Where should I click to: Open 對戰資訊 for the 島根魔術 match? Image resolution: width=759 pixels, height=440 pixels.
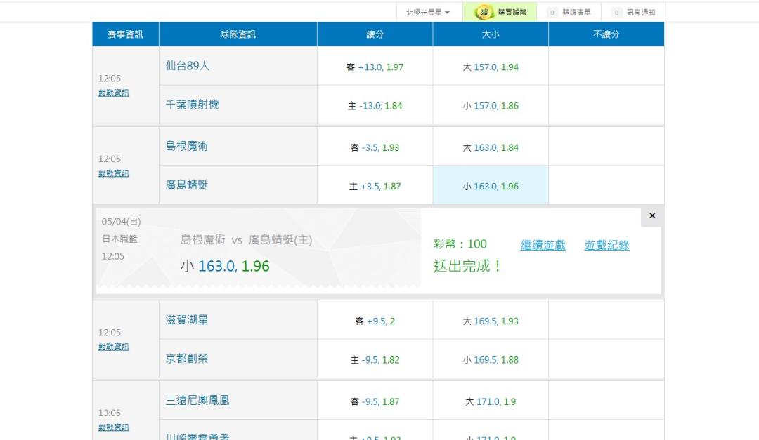tap(114, 173)
